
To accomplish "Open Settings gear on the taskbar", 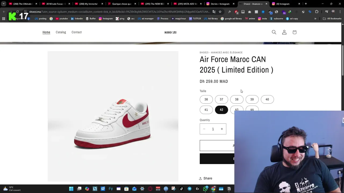I will (142, 189).
